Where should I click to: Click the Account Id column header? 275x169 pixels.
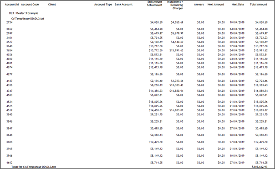(x=12, y=5)
